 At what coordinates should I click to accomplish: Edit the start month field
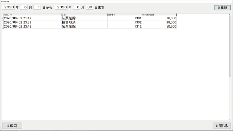24,7
